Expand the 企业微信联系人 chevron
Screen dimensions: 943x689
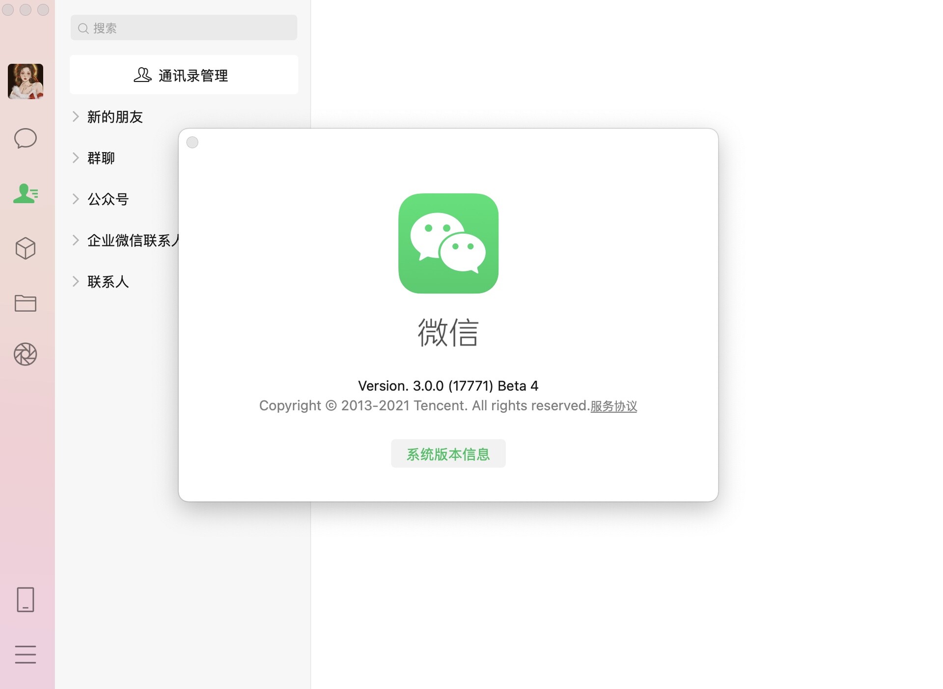pyautogui.click(x=76, y=240)
